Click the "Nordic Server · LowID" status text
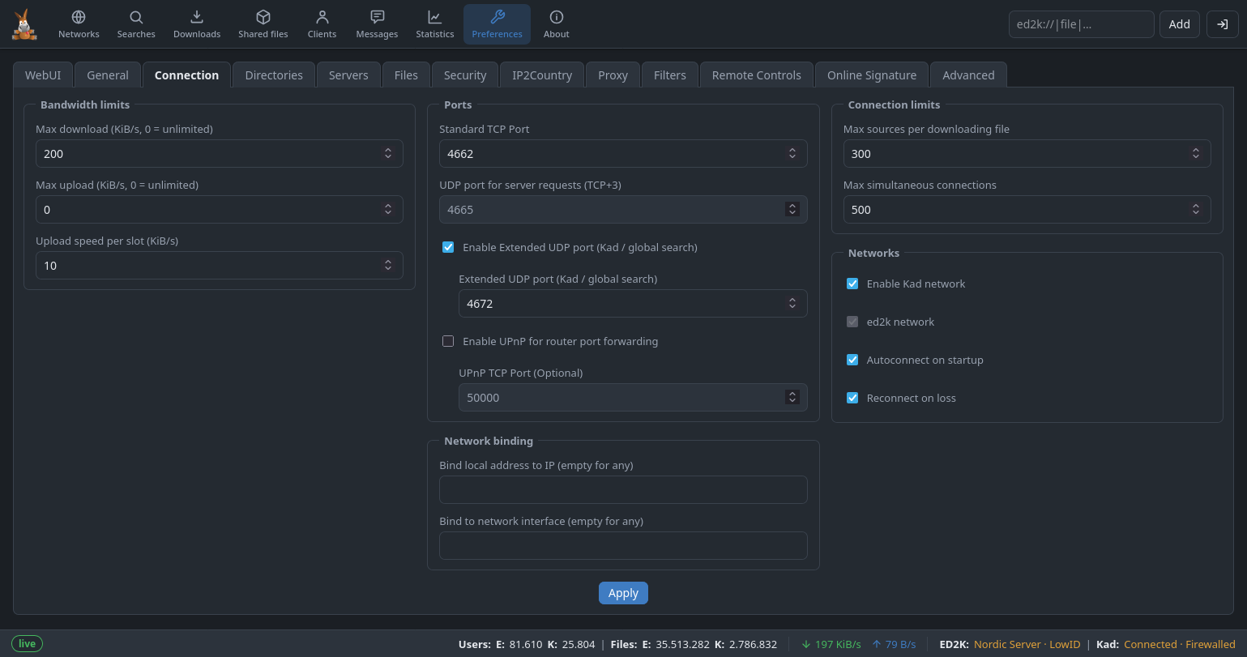The image size is (1247, 657). (x=1027, y=644)
